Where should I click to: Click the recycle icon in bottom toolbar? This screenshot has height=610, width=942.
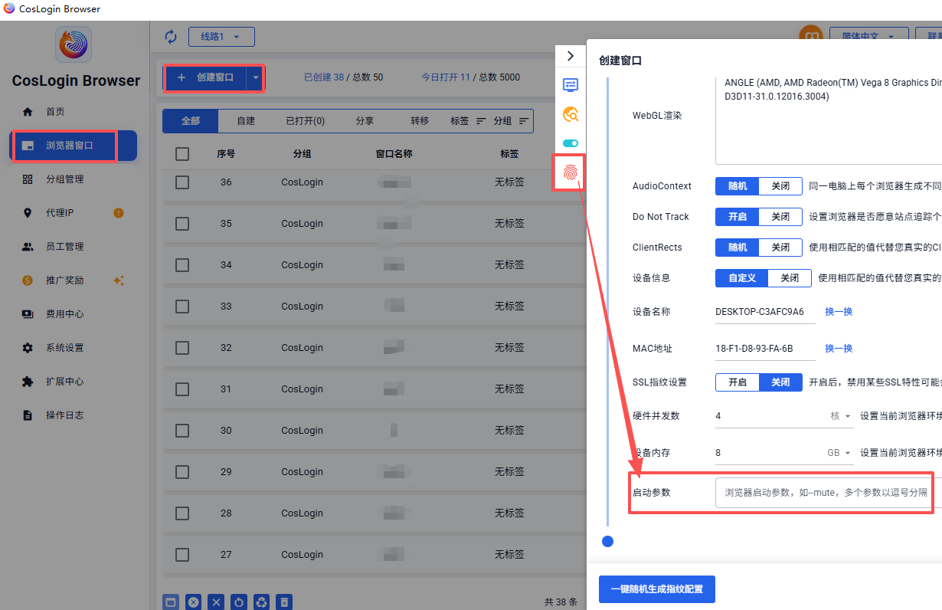point(262,602)
